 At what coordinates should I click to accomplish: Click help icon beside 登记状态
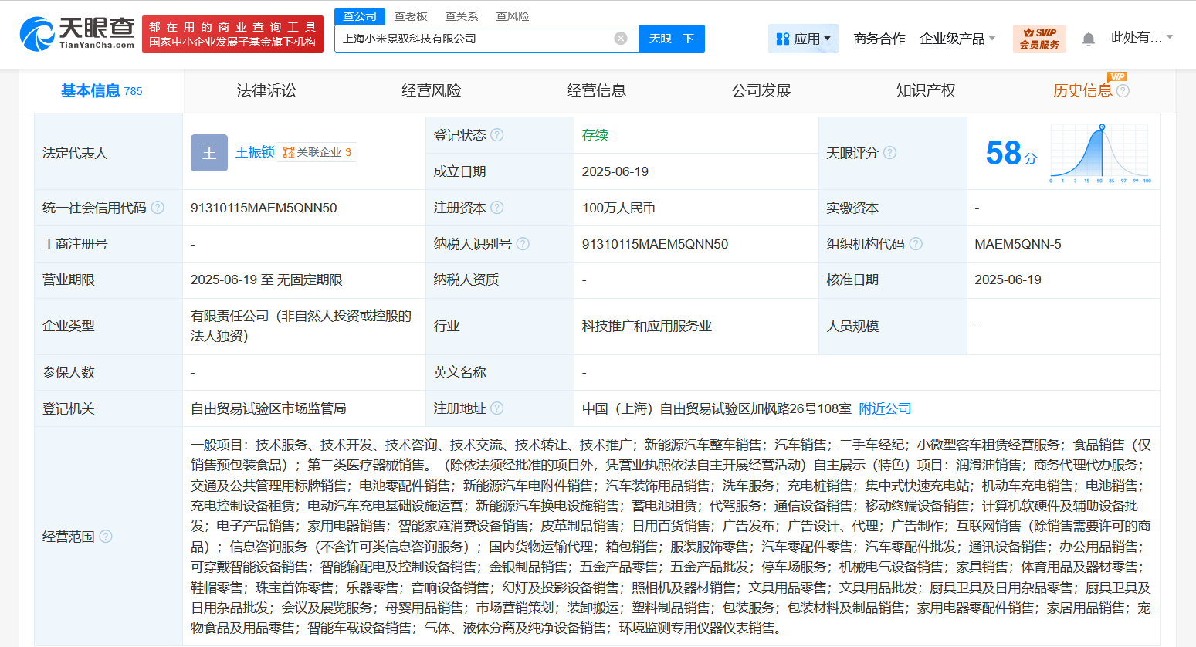click(x=497, y=135)
